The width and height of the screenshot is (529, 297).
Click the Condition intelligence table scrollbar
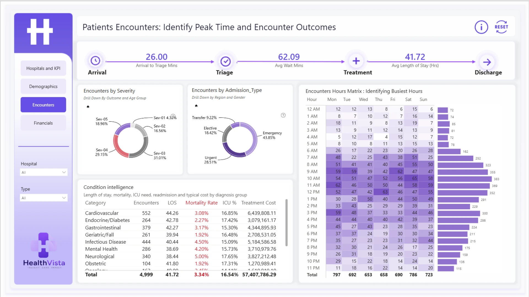[287, 223]
